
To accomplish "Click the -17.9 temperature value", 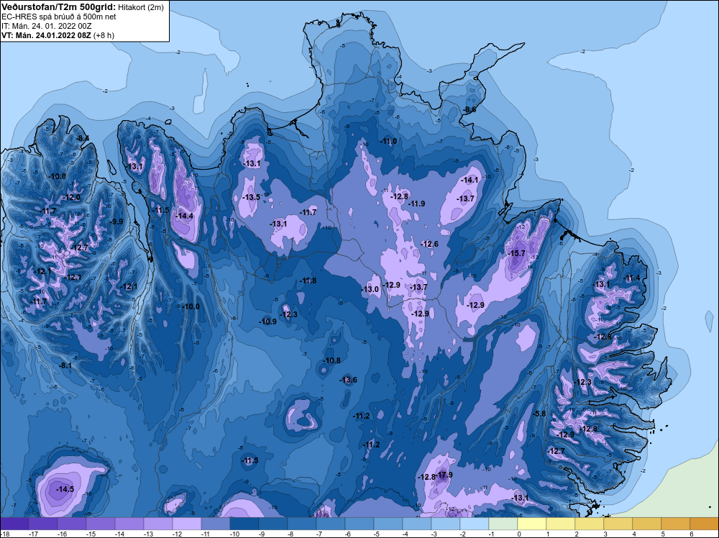I will click(x=444, y=475).
